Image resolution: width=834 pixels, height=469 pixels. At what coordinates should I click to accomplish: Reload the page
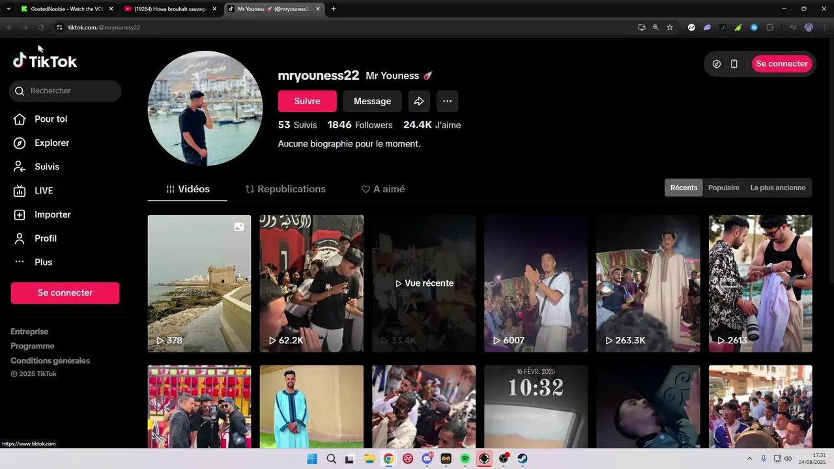point(40,27)
